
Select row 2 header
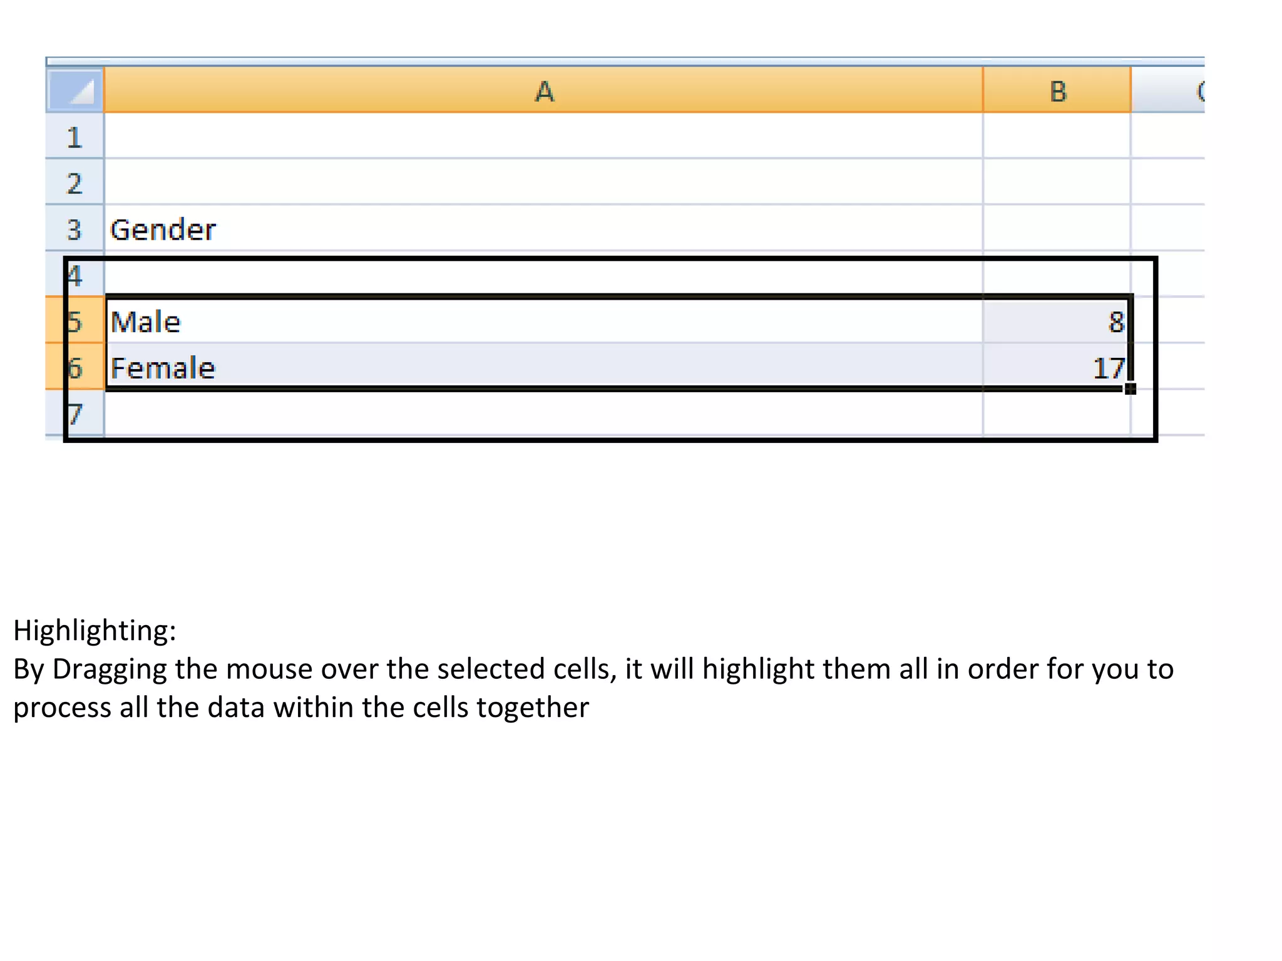(x=74, y=183)
